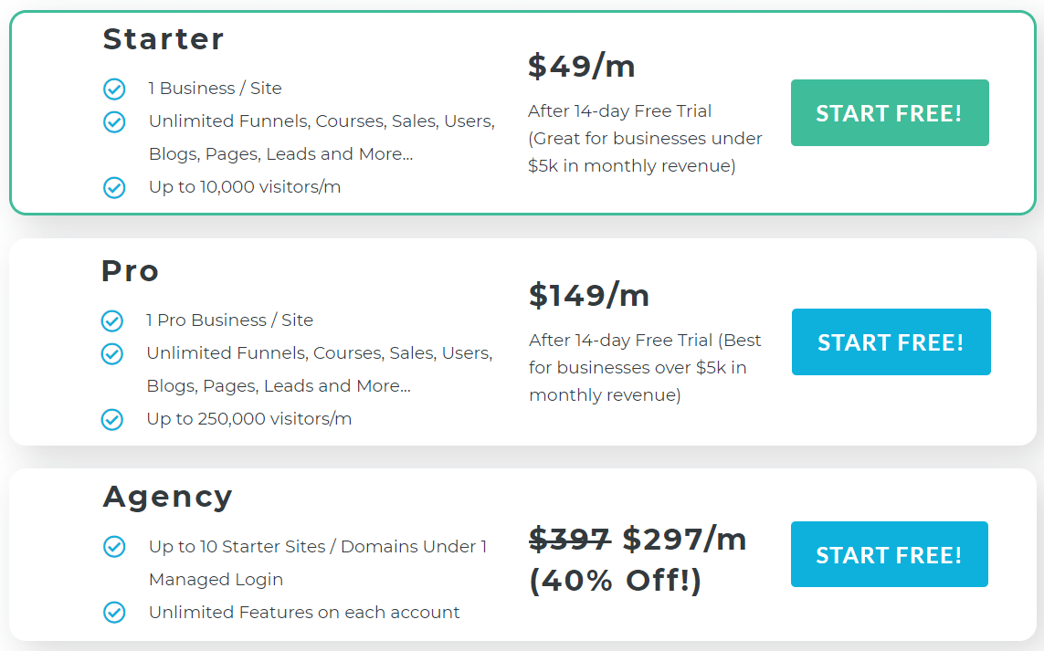This screenshot has height=651, width=1044.
Task: Click the checkmark beside 'Unlimited Features on each account'
Action: 114,613
